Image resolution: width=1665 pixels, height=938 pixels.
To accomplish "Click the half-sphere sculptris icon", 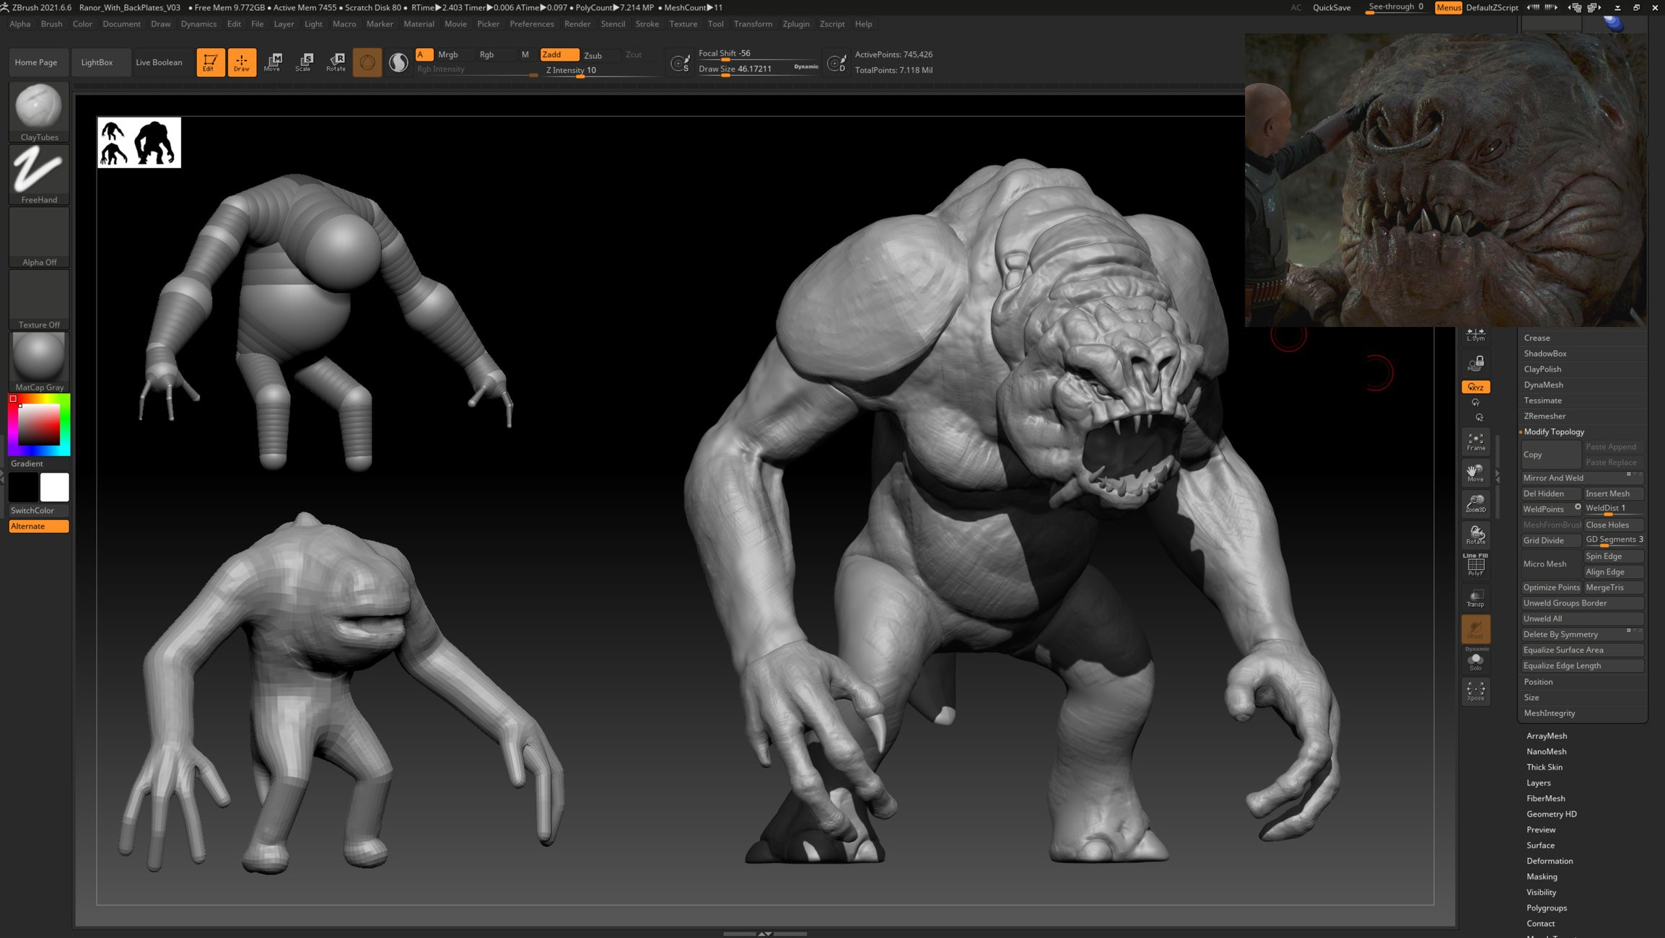I will [x=398, y=62].
